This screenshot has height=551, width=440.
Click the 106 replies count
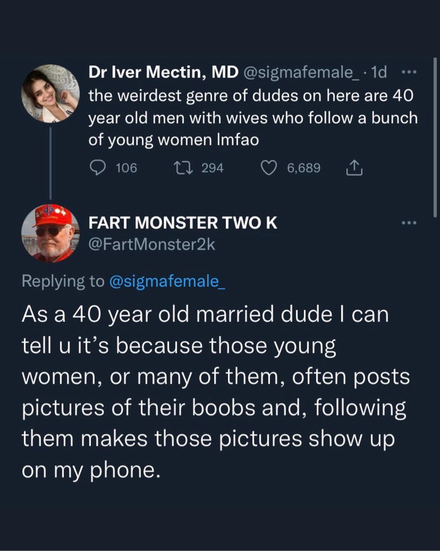point(126,168)
